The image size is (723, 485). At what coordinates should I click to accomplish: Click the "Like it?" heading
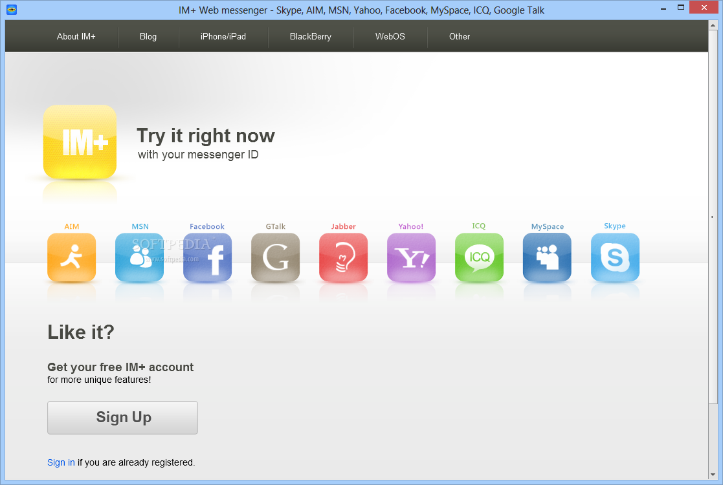[81, 332]
